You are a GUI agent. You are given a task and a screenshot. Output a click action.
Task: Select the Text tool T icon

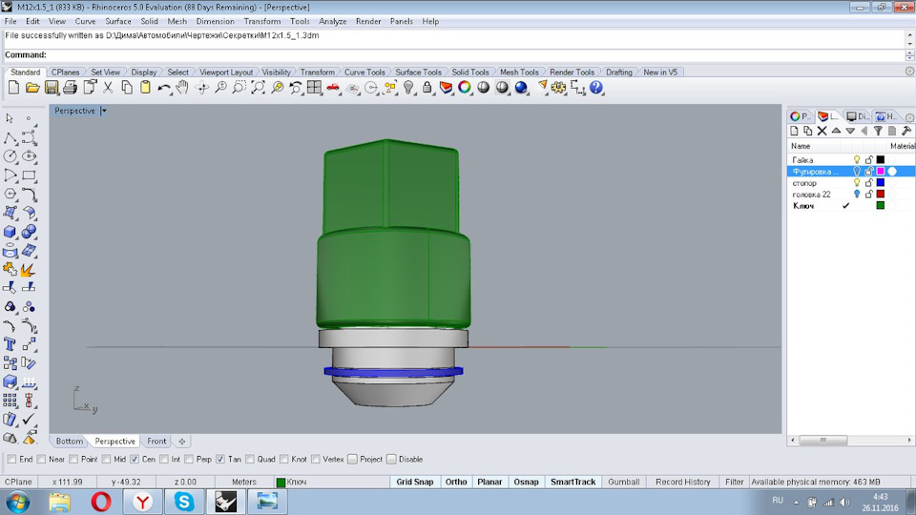coord(10,344)
